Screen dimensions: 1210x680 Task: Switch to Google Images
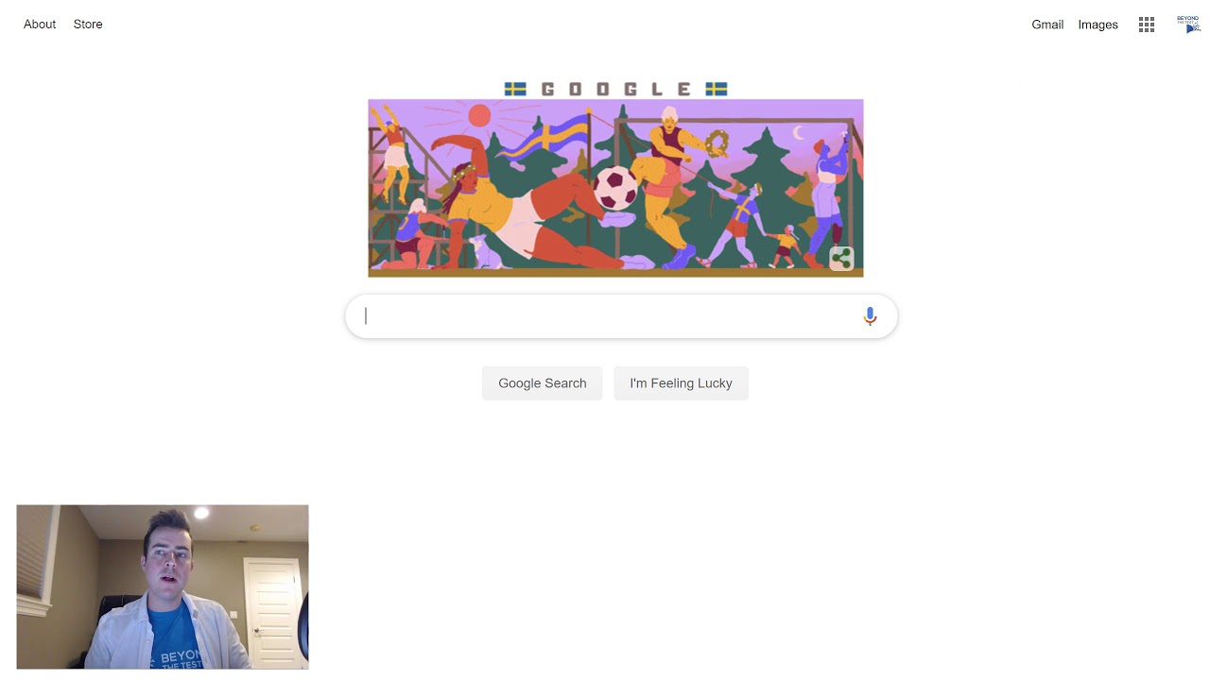[x=1098, y=25]
